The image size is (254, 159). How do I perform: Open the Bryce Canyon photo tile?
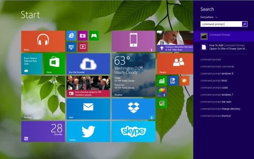pyautogui.click(x=32, y=64)
